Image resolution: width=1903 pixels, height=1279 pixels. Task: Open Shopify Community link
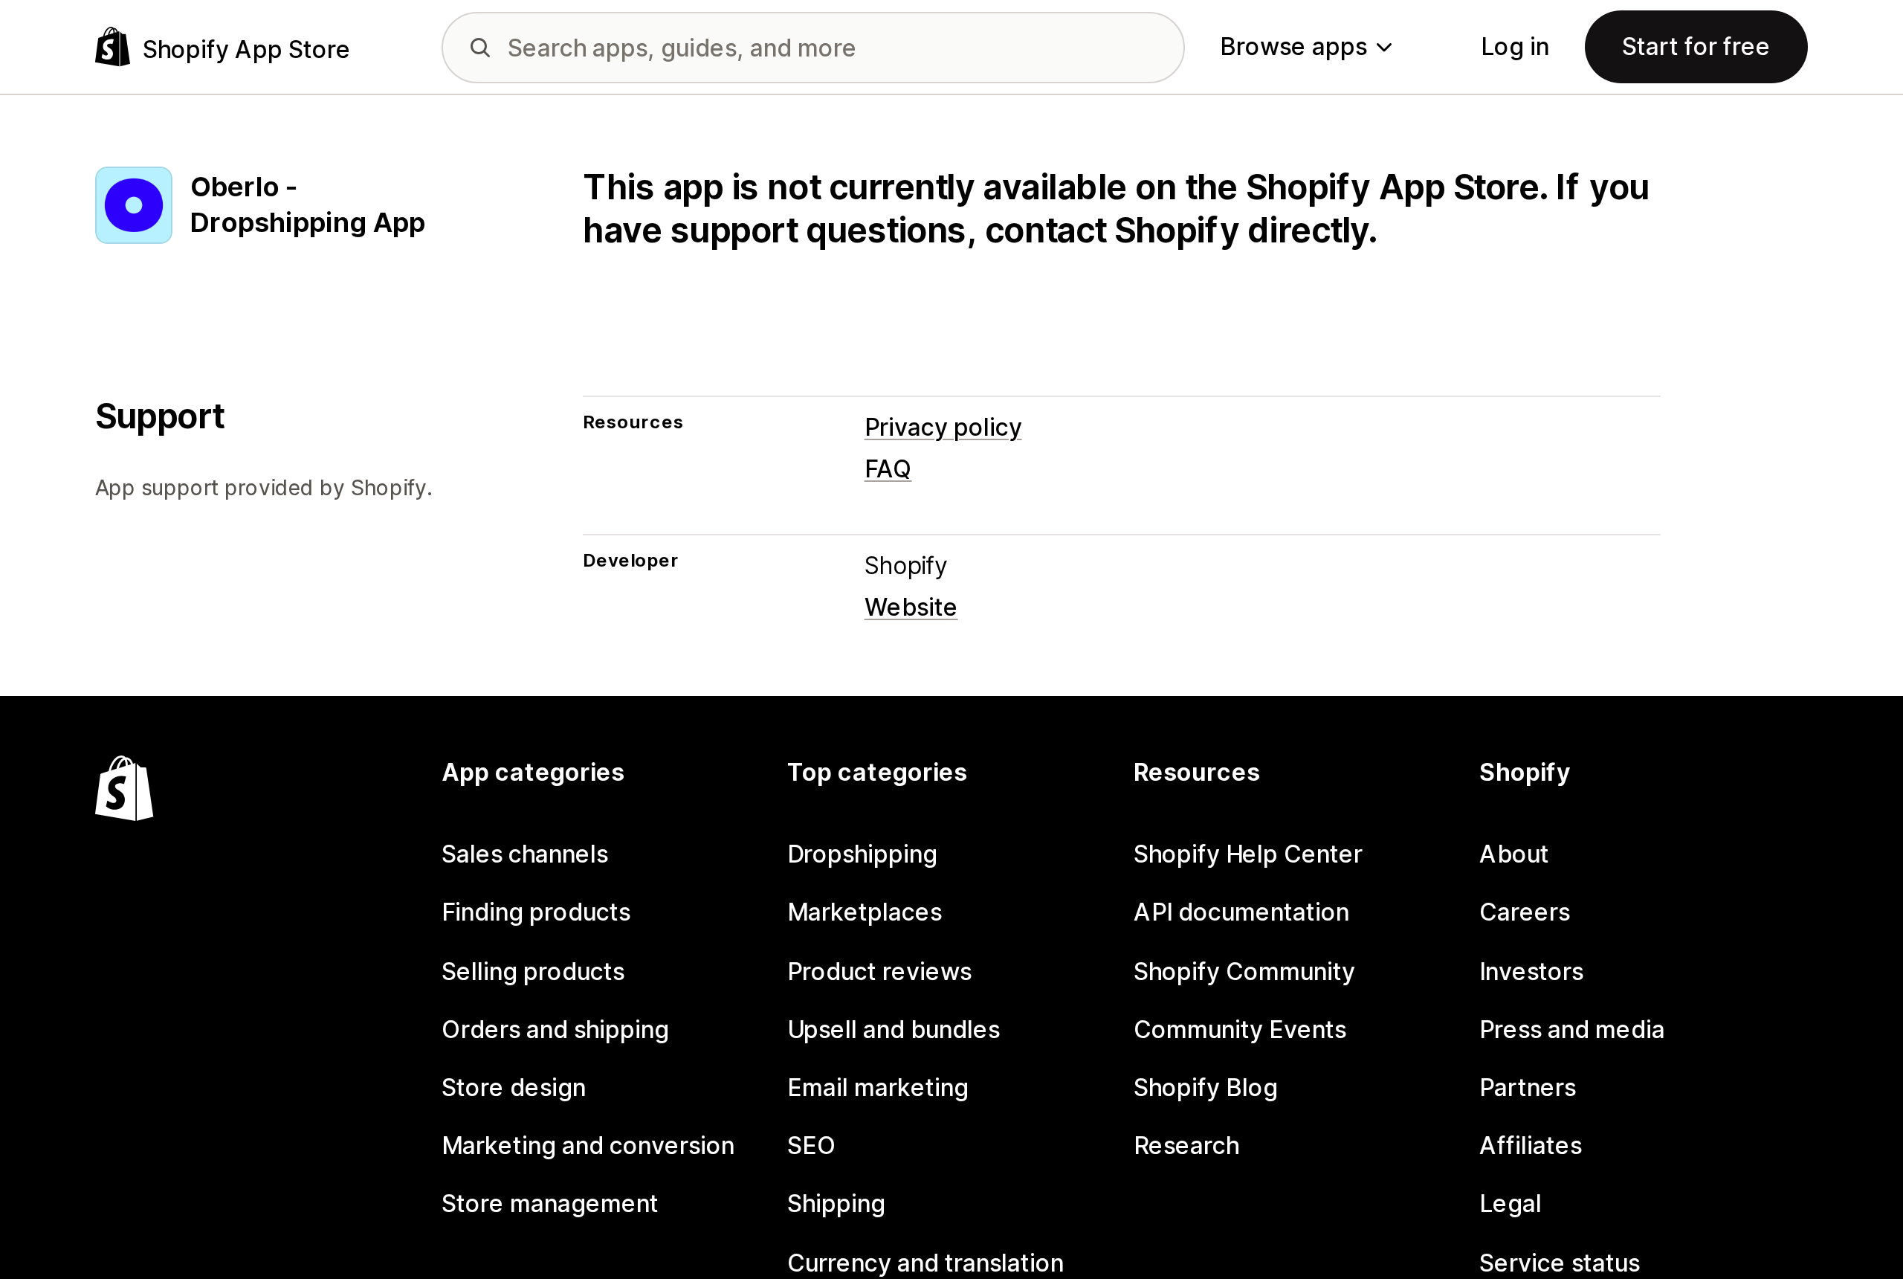tap(1244, 971)
